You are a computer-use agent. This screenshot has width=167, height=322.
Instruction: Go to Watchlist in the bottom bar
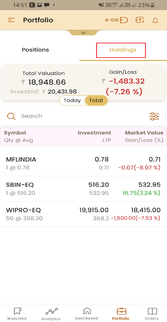[x=17, y=314]
